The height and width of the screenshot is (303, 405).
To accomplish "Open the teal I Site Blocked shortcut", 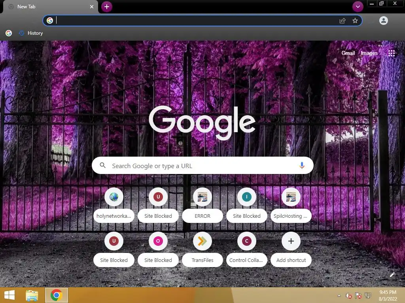I will pyautogui.click(x=247, y=197).
